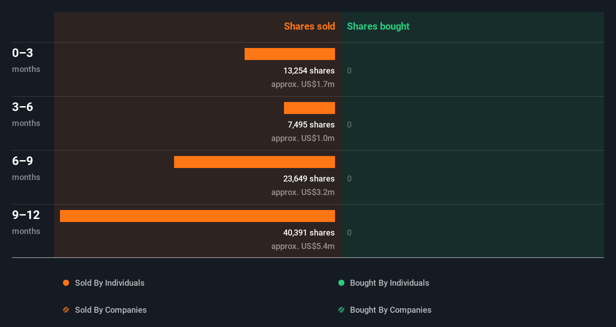This screenshot has width=616, height=327.
Task: Click the 'Sold By Individuals' legend label
Action: (110, 283)
